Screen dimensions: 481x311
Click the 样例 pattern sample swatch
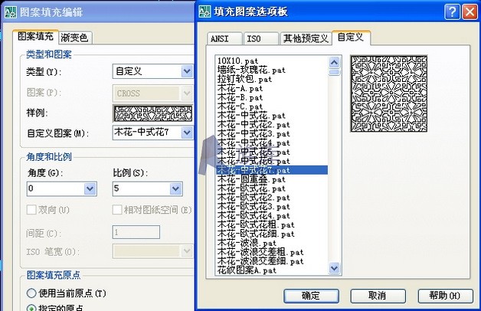point(152,113)
